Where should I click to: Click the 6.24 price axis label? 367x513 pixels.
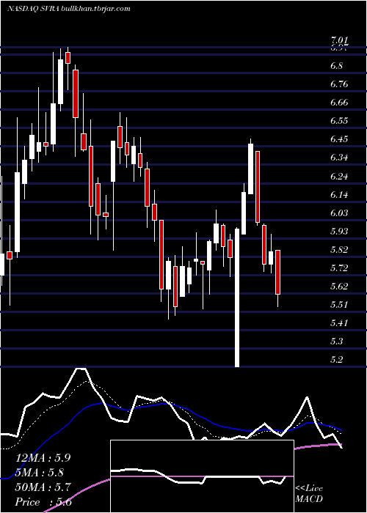(339, 177)
